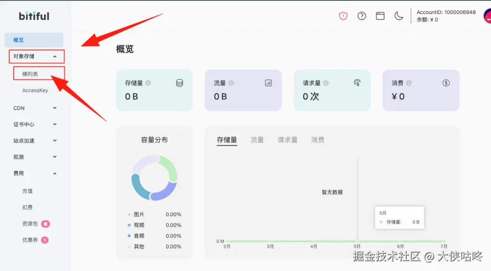This screenshot has width=491, height=271.
Task: Click the 0 次 value in 请求量 card
Action: click(x=311, y=96)
